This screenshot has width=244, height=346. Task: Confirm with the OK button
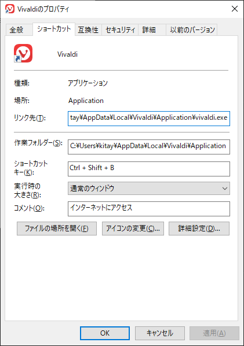[x=105, y=333]
